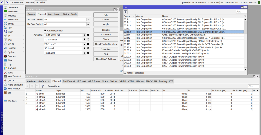Click the OK button
This screenshot has height=135, width=261.
[x=106, y=15]
